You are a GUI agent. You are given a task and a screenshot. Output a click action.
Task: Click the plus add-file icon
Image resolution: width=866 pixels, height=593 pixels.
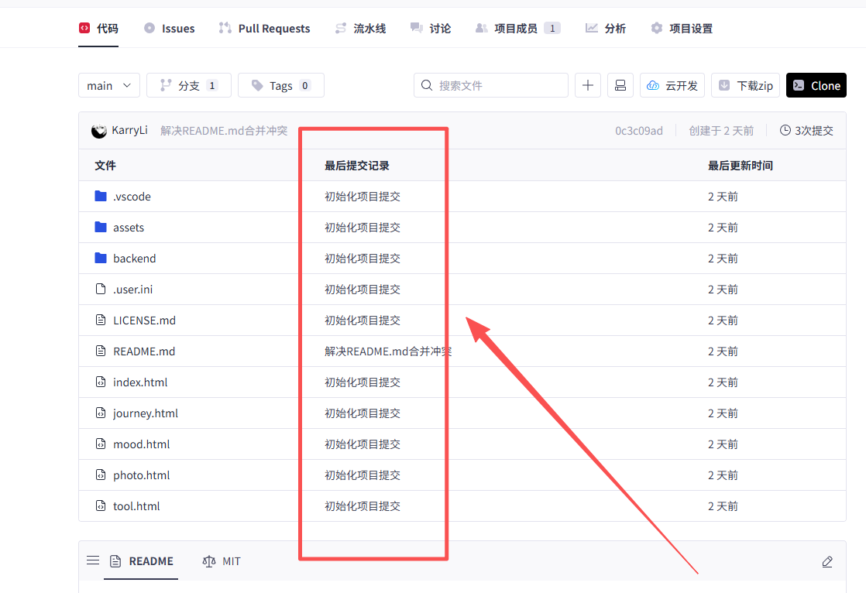(x=588, y=86)
